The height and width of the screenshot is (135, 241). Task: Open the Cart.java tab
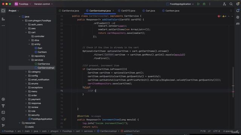click(x=149, y=11)
